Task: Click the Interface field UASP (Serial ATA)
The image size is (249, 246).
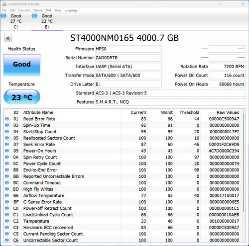Action: pos(128,67)
